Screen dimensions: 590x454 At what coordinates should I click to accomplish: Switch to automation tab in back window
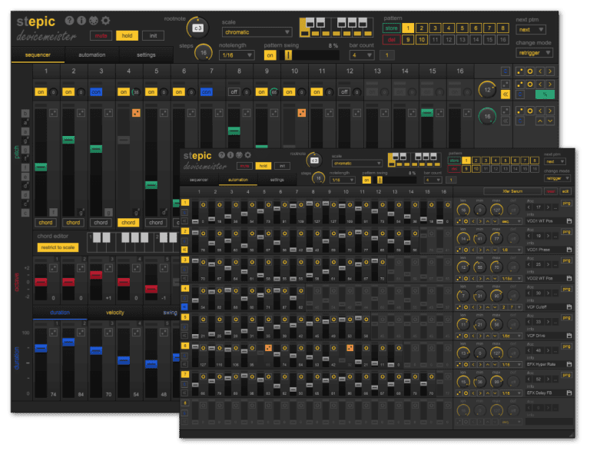point(92,55)
